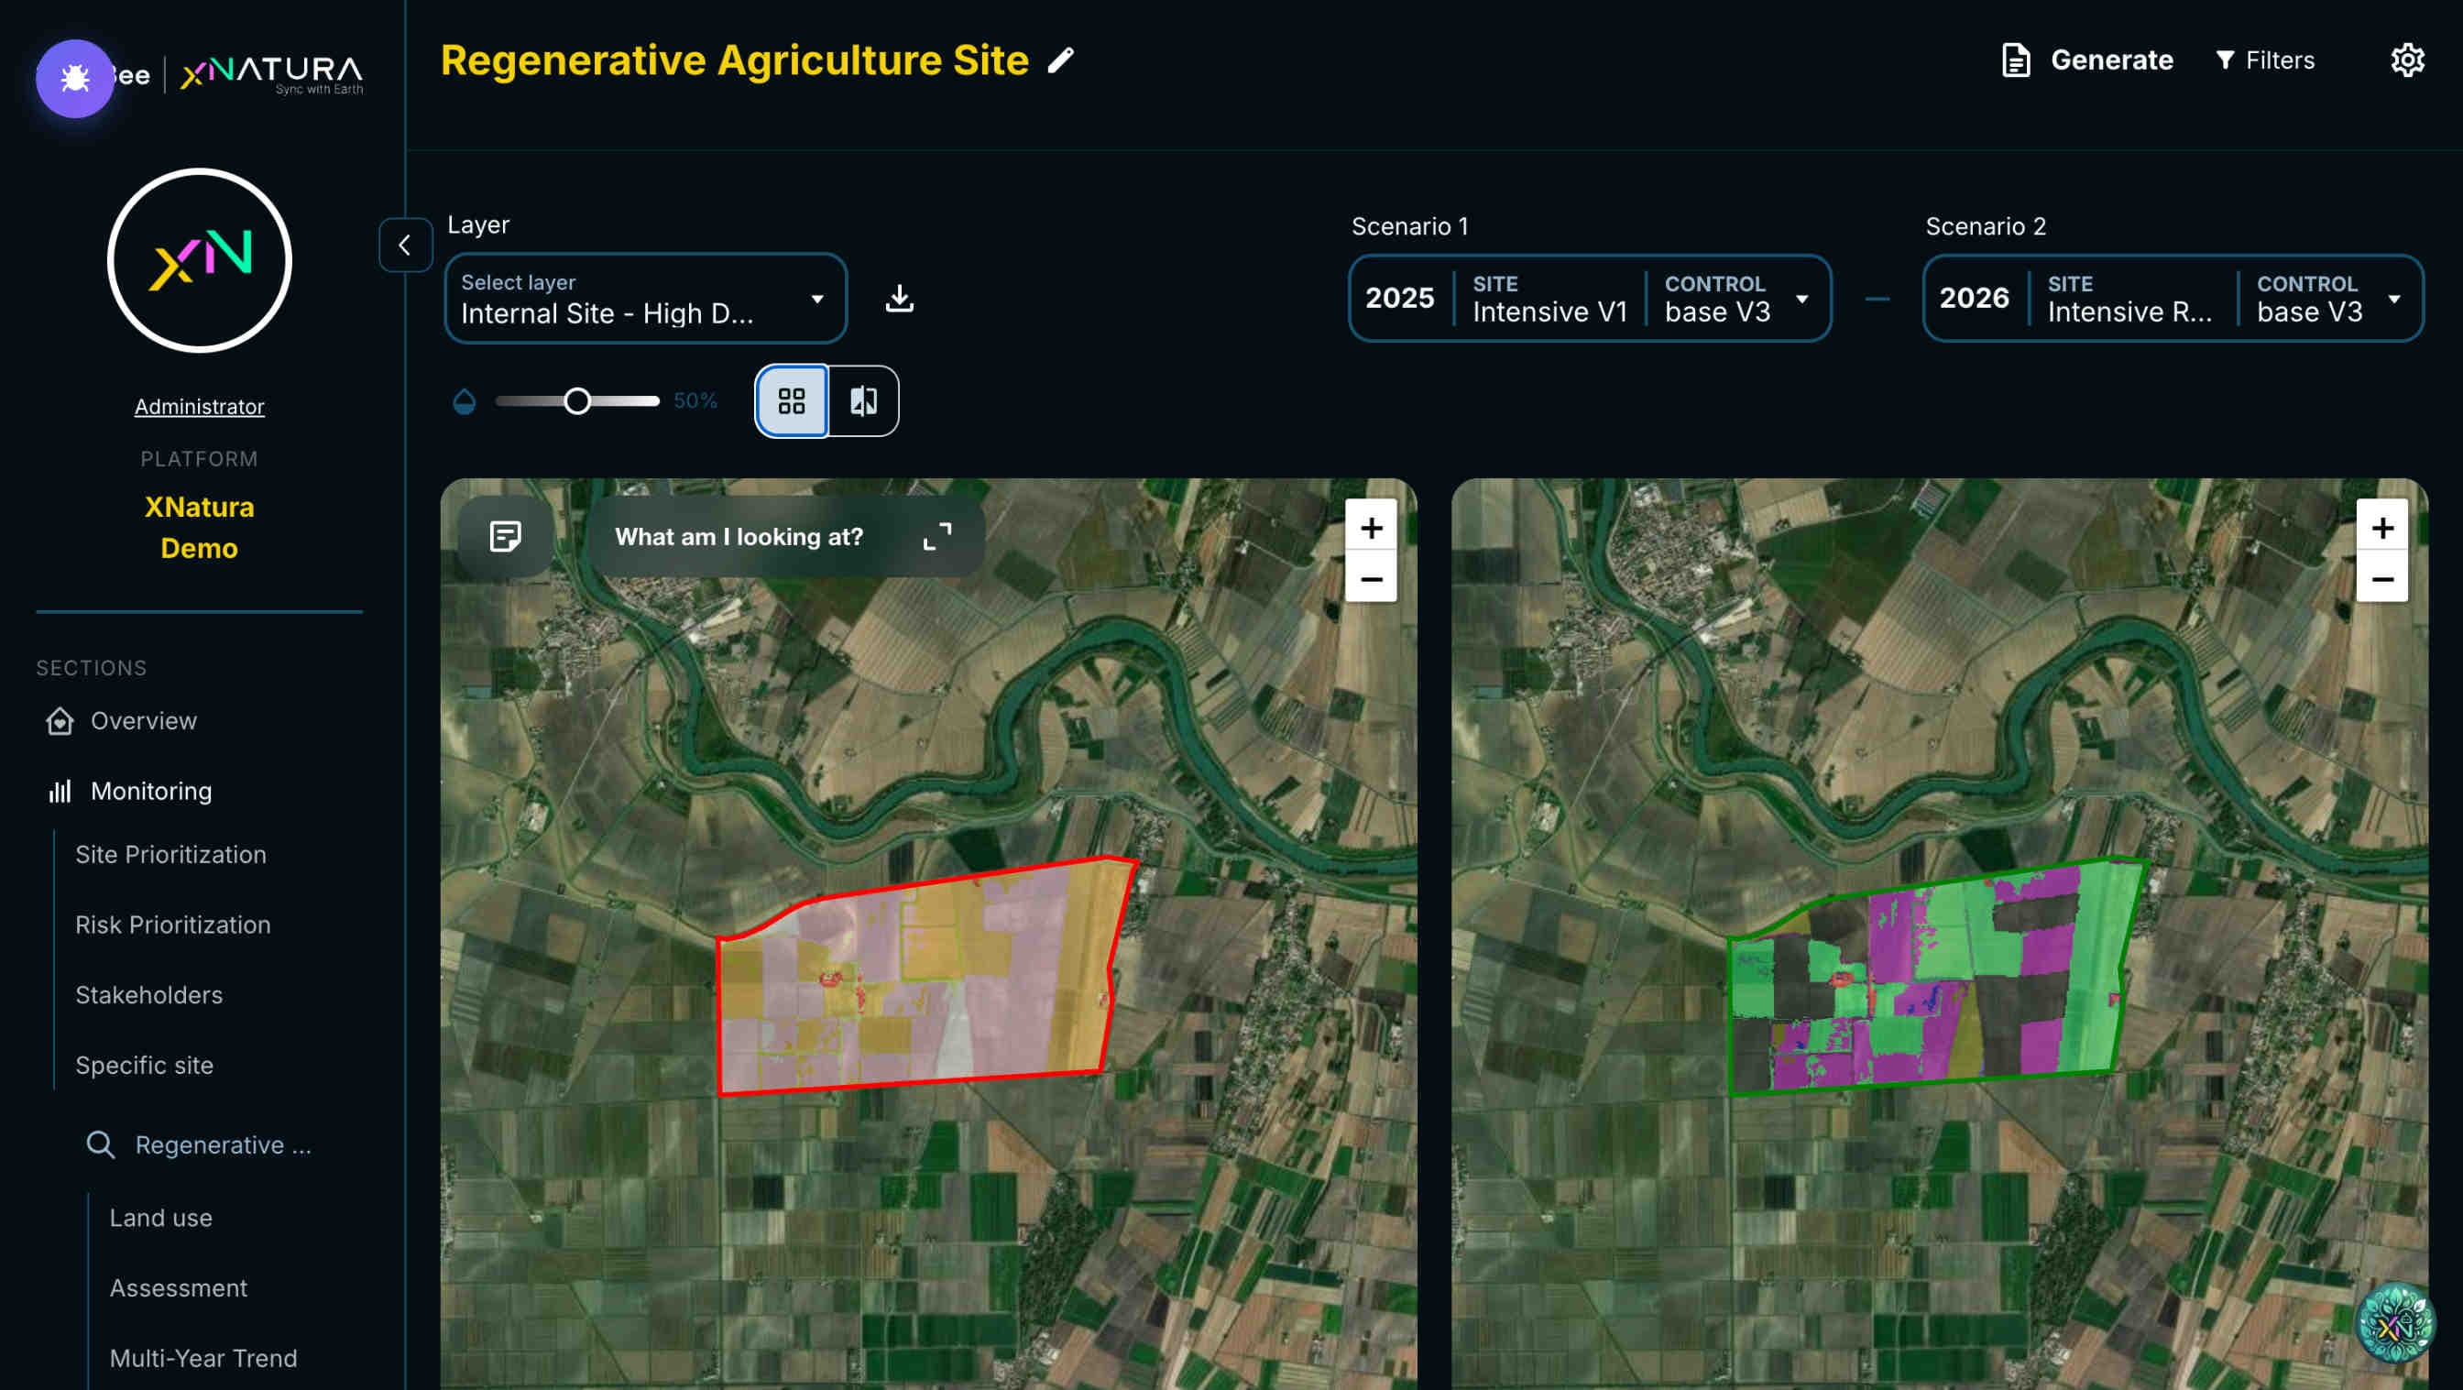This screenshot has width=2463, height=1390.
Task: Click the purple bug report icon
Action: pos(74,79)
